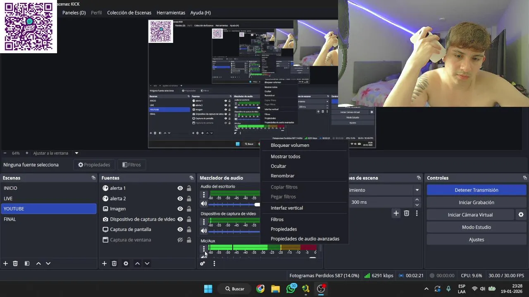The height and width of the screenshot is (297, 529).
Task: Click Iniciar Grabación button
Action: [477, 203]
